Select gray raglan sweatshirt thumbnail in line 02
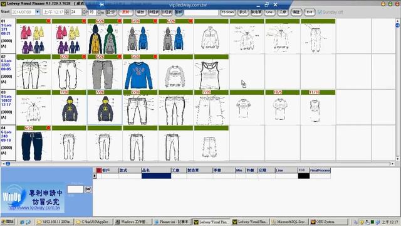Image resolution: width=401 pixels, height=226 pixels. (175, 74)
